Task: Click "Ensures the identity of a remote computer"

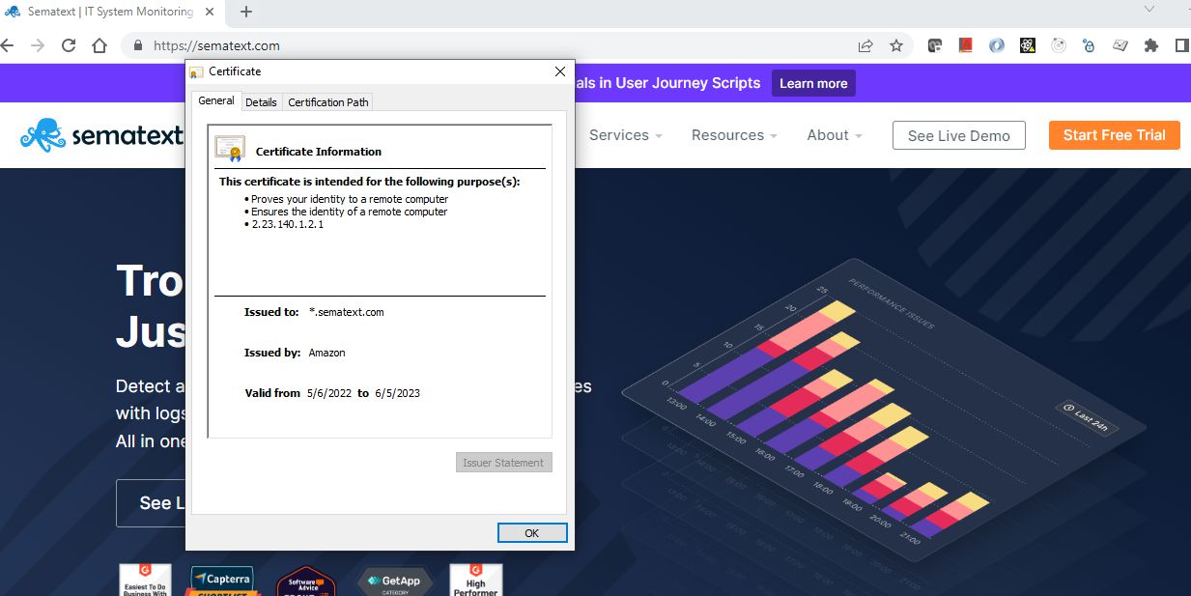Action: click(x=350, y=212)
